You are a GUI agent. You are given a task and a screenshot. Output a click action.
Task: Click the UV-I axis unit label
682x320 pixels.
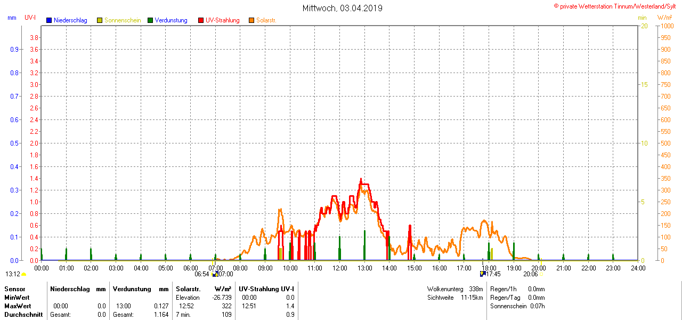(x=30, y=18)
